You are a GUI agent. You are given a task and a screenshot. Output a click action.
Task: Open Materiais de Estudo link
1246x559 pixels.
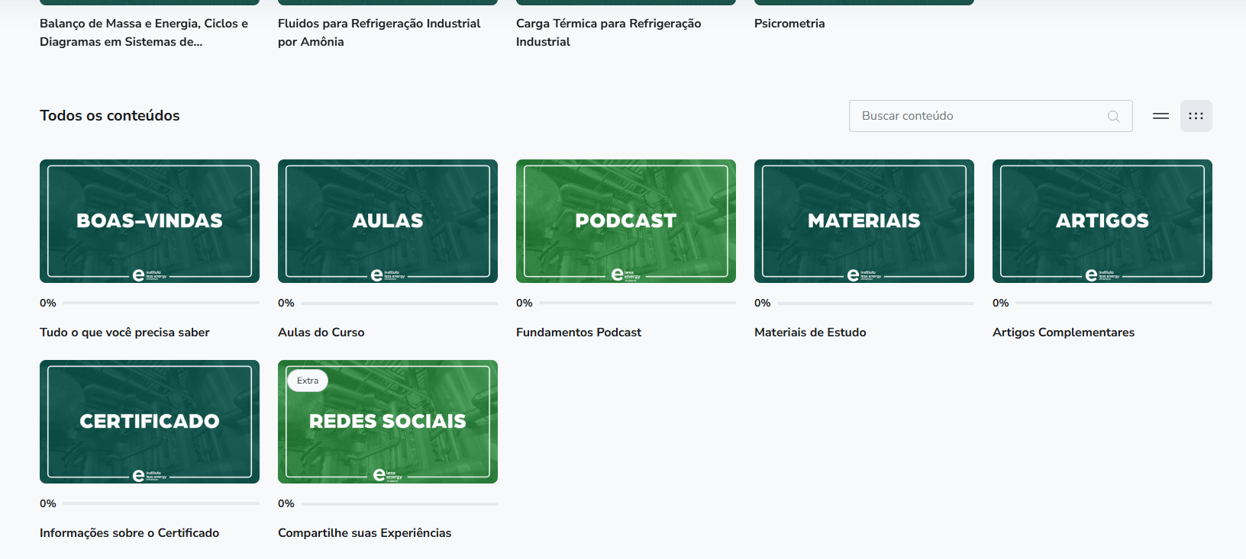pyautogui.click(x=810, y=333)
